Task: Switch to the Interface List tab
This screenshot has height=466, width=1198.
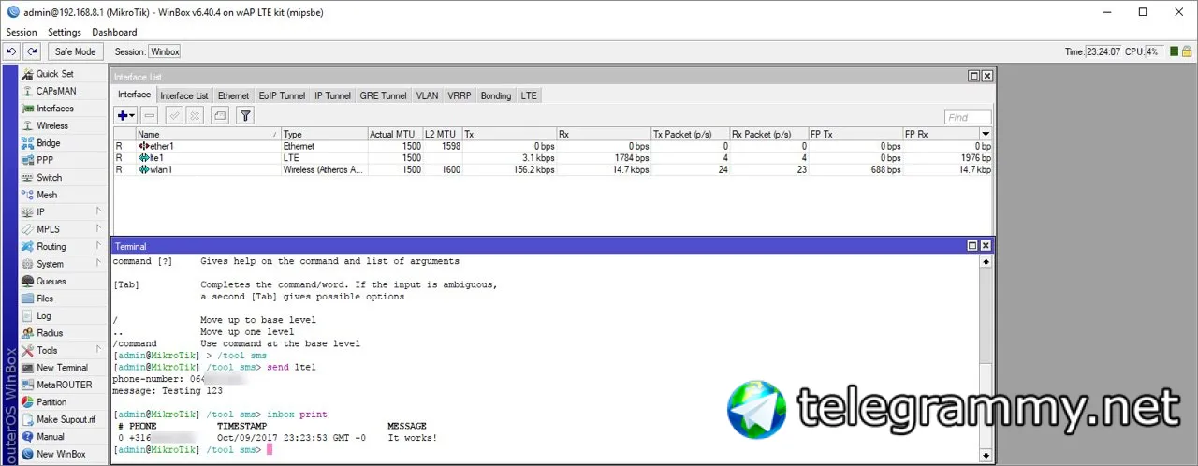Action: coord(184,95)
